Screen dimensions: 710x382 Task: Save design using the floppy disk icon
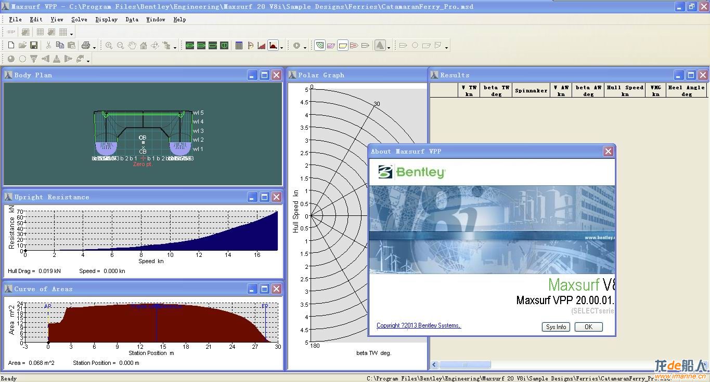(x=34, y=46)
